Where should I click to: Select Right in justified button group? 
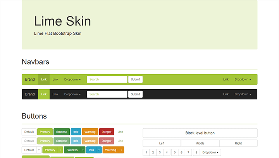pos(238,143)
